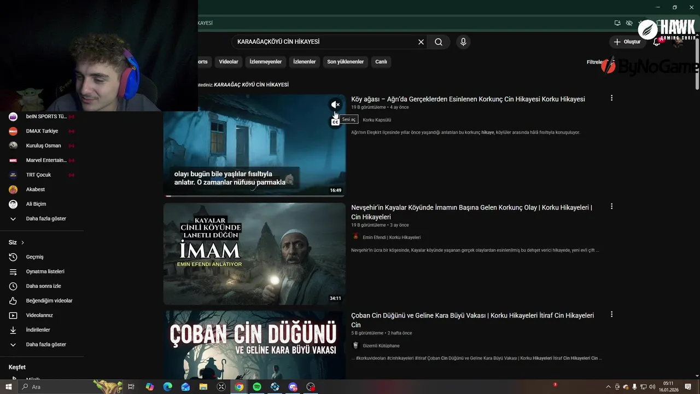Start voice search with the microphone icon
This screenshot has width=700, height=394.
[463, 42]
